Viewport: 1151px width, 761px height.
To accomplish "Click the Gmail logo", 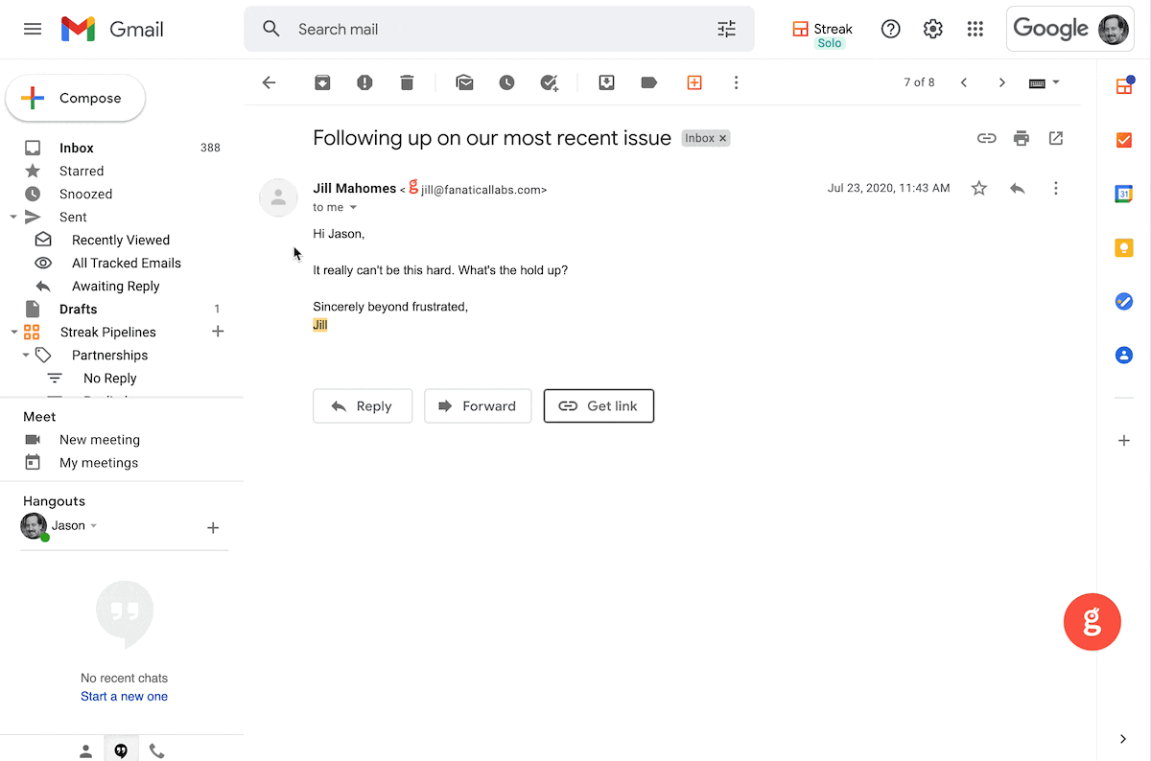I will [112, 29].
